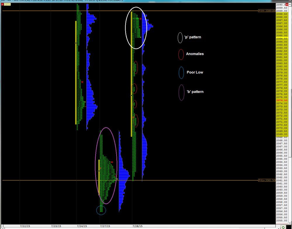Click the 2060.00 price label
The image size is (292, 229).
(x=282, y=190)
